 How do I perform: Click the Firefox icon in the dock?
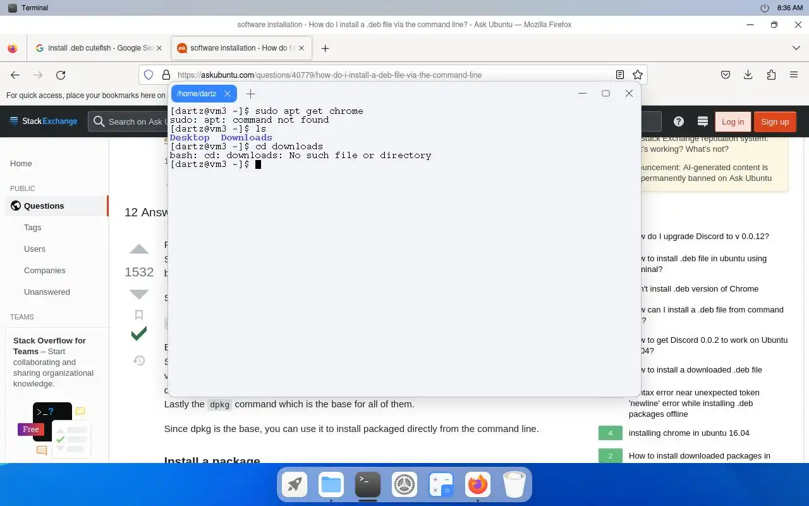tap(478, 485)
